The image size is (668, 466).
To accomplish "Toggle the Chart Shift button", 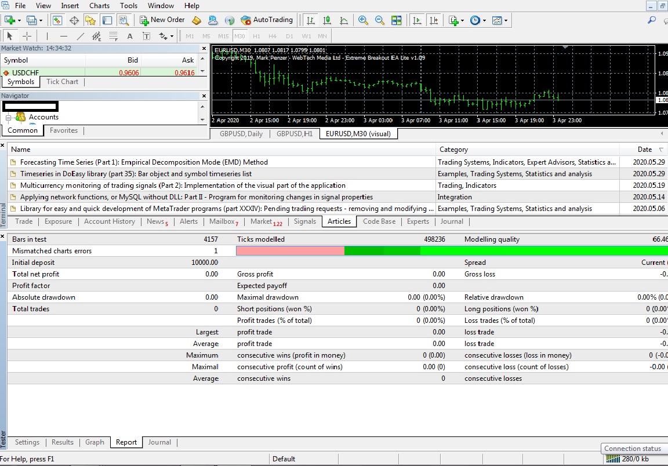I will (433, 20).
